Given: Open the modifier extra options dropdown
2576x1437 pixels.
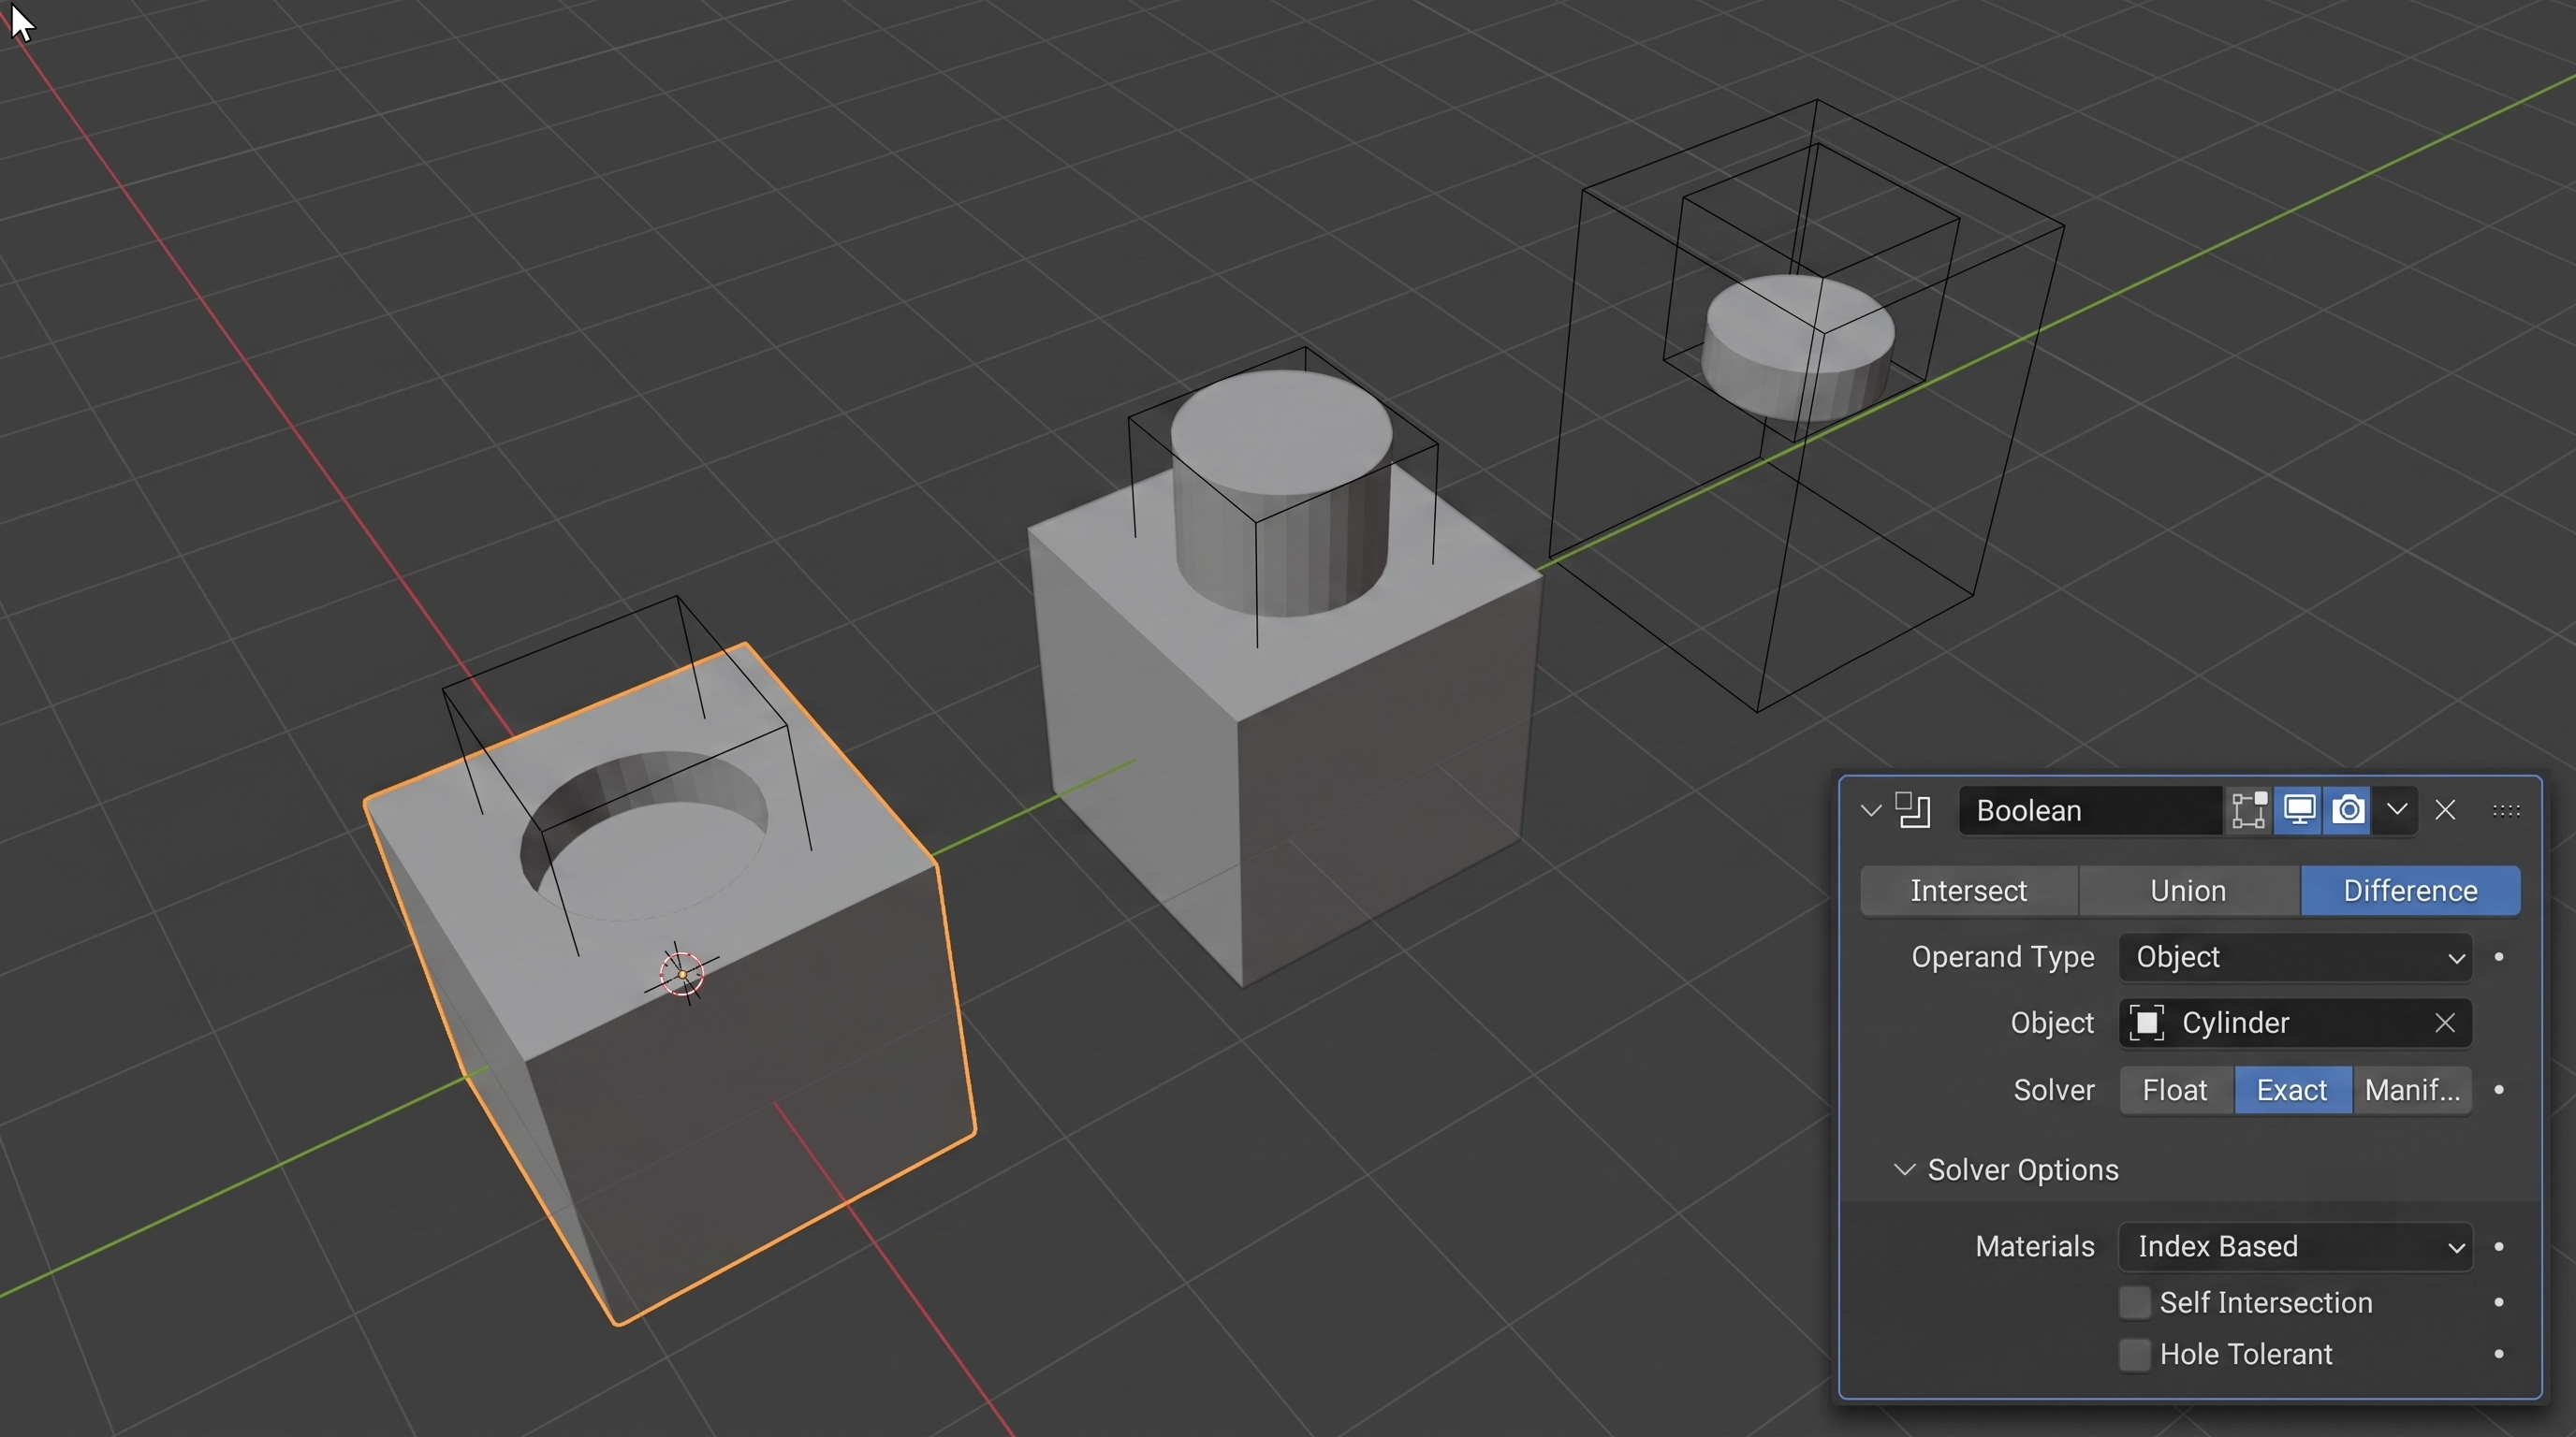Looking at the screenshot, I should point(2396,810).
